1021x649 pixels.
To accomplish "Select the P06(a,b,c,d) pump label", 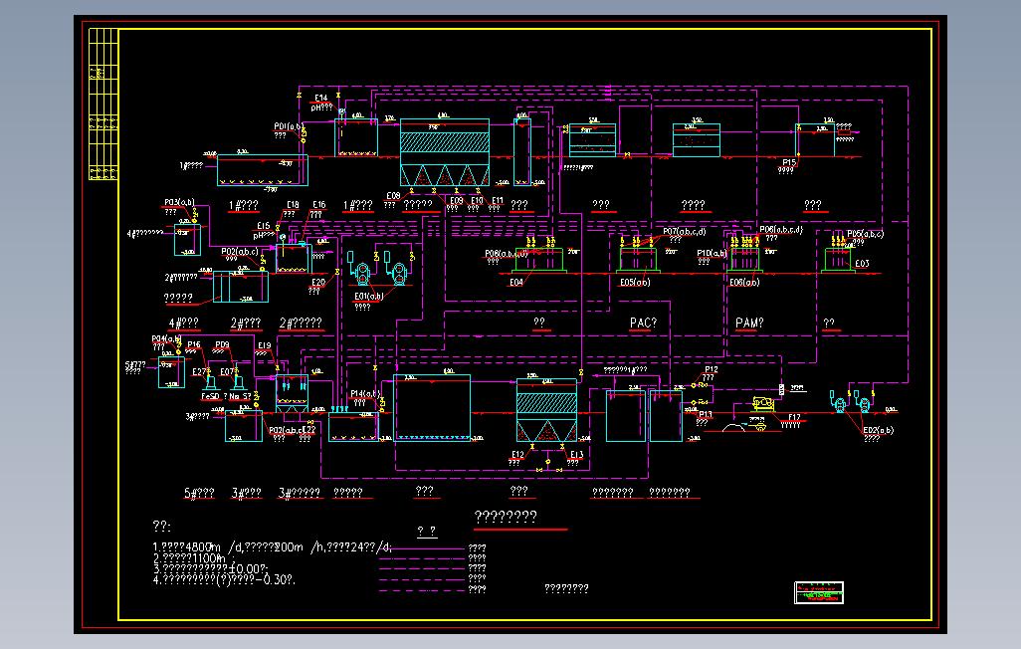I will [x=781, y=229].
